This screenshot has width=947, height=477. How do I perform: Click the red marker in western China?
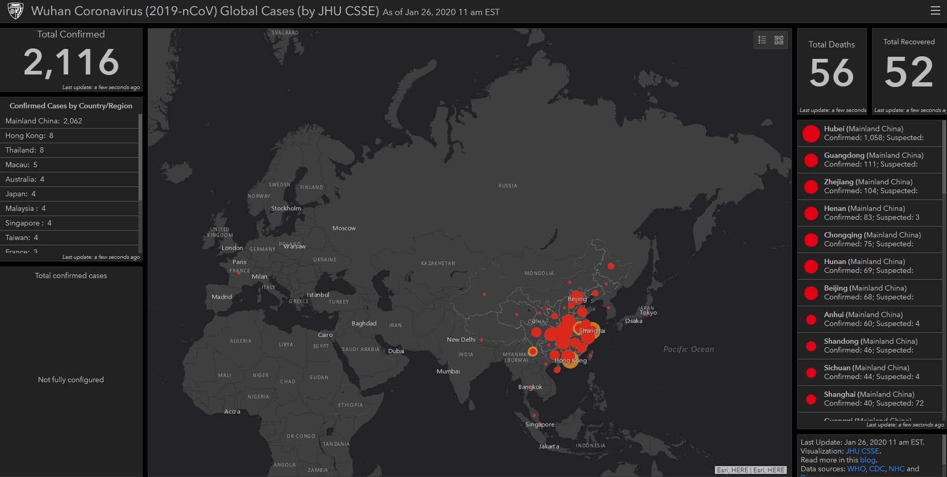[x=484, y=294]
